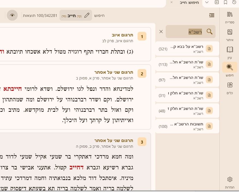Image resolution: width=239 pixels, height=192 pixels.
Task: Click the reference תרגום איוב, פרק לב
Action: (118, 41)
